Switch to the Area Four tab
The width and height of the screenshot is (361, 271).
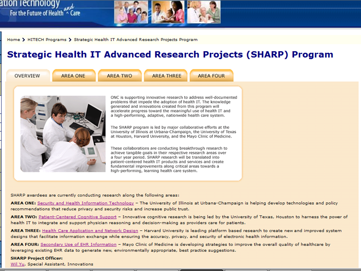pyautogui.click(x=211, y=76)
